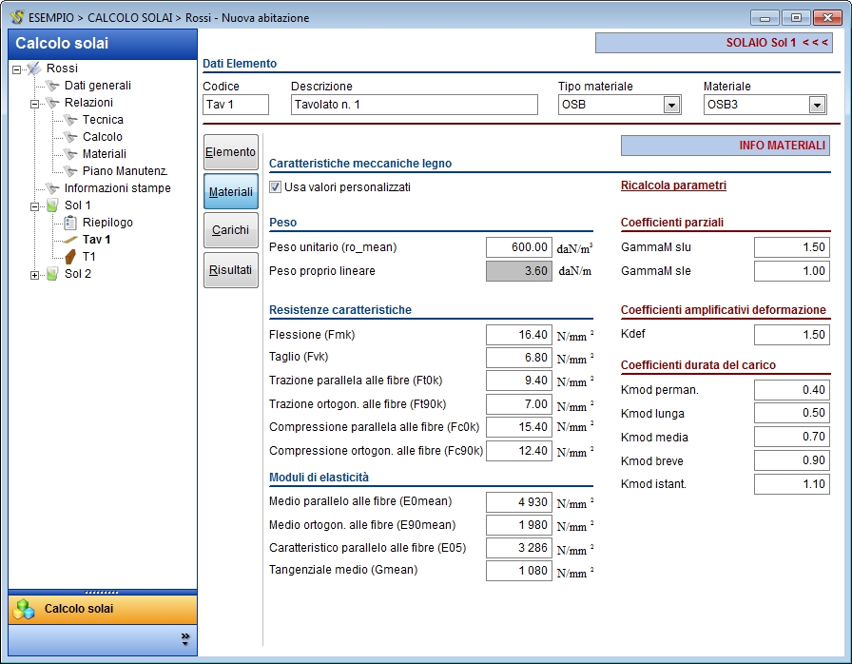Click the Informazioni stampe pin icon
The image size is (852, 664).
[52, 188]
